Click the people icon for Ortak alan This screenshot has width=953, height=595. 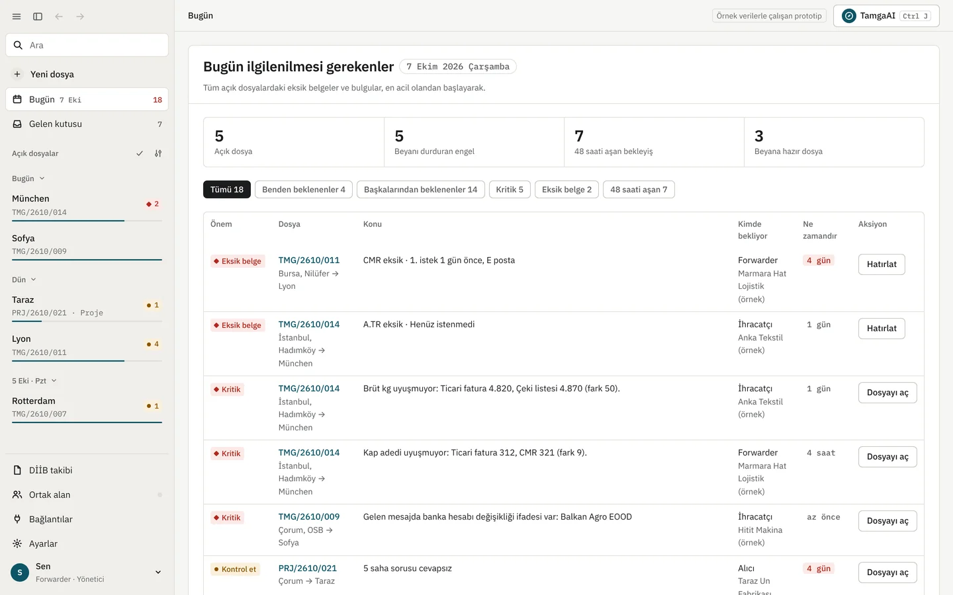point(17,495)
